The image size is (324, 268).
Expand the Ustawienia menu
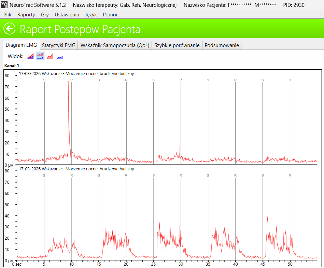(67, 15)
